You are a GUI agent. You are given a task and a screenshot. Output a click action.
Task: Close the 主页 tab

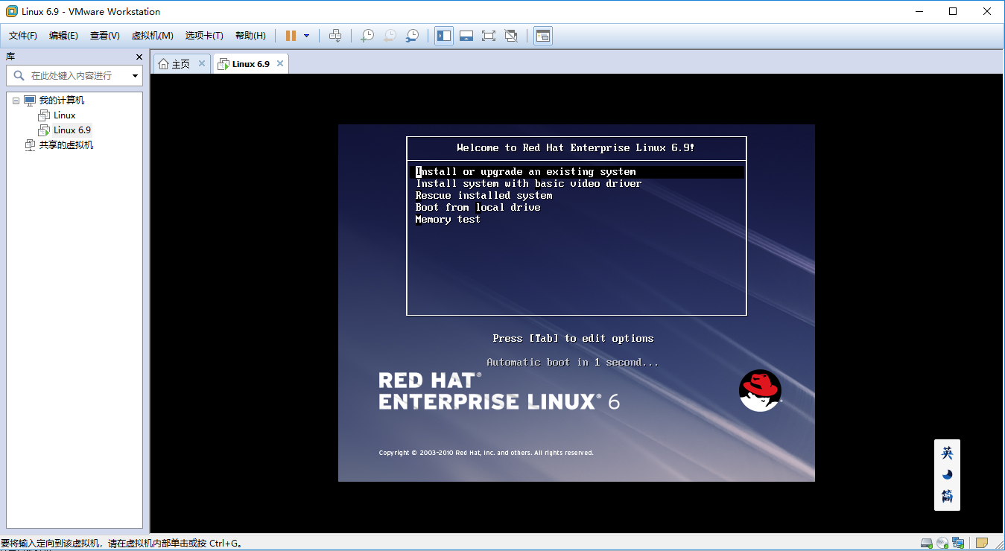202,64
